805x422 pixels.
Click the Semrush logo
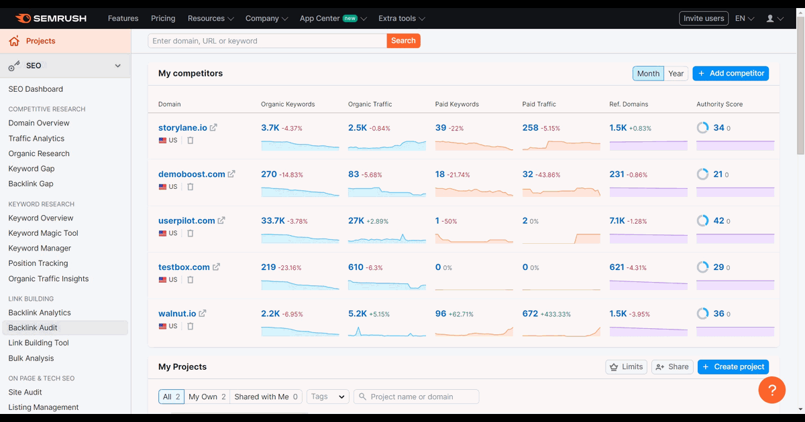51,18
